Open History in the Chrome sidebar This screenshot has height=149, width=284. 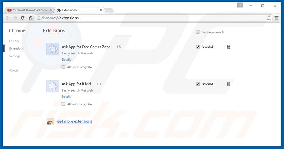[14, 41]
